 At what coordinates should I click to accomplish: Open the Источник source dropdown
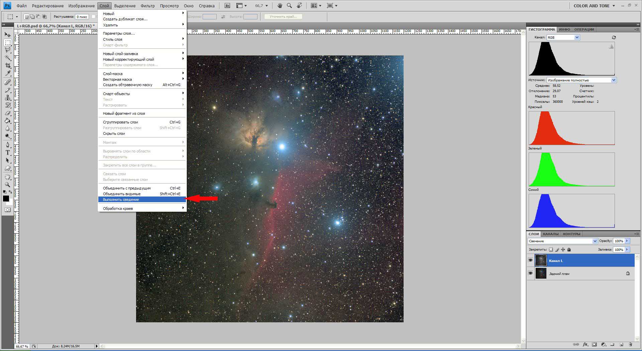pos(581,80)
